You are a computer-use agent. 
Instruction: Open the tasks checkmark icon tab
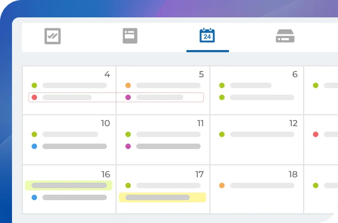tap(52, 36)
